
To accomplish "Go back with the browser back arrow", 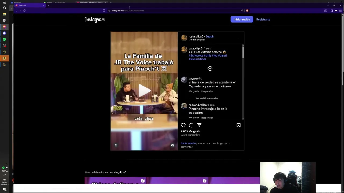I will click(x=16, y=10).
